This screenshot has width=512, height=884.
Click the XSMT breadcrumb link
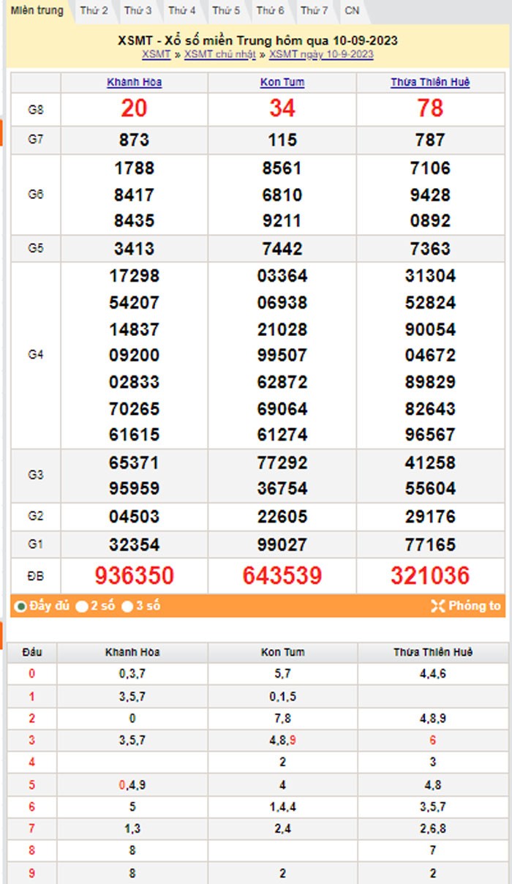156,55
